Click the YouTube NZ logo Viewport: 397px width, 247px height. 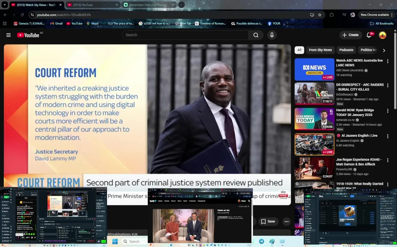[30, 35]
